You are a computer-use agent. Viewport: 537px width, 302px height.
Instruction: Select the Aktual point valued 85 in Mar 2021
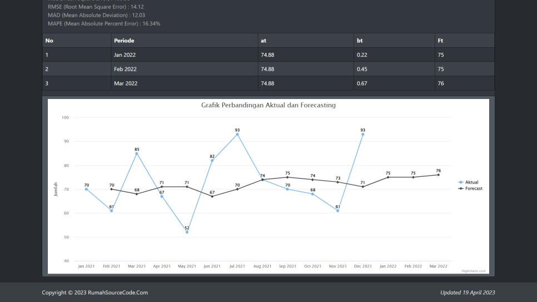click(x=137, y=154)
